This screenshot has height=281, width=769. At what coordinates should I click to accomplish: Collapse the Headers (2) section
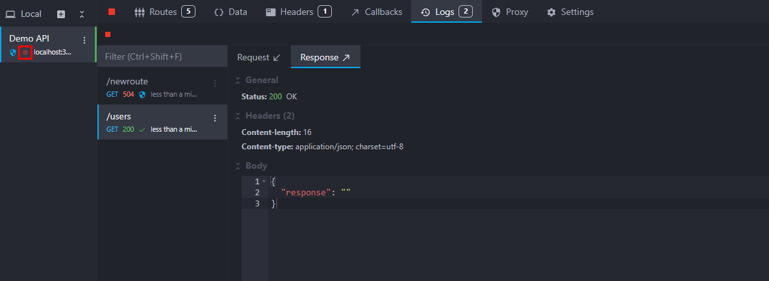[x=237, y=116]
